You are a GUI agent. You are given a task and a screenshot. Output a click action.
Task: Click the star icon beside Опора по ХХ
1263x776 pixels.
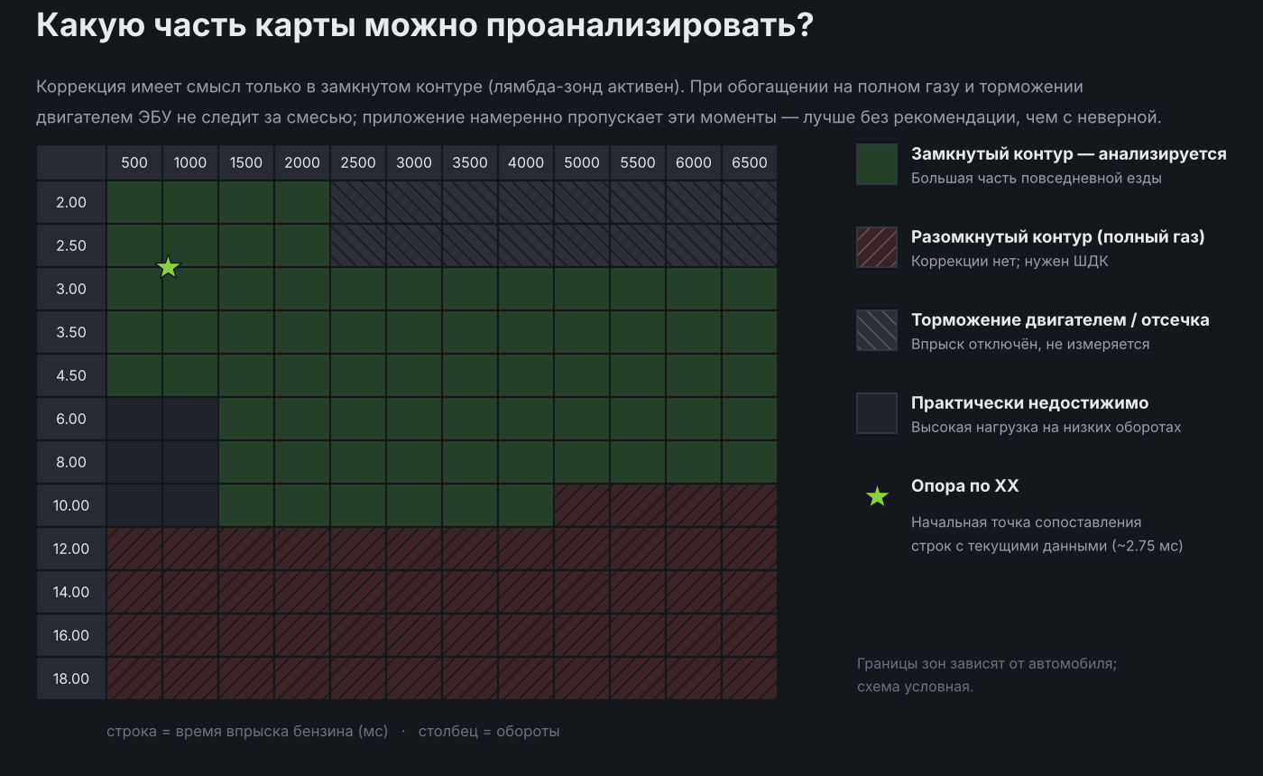[877, 496]
